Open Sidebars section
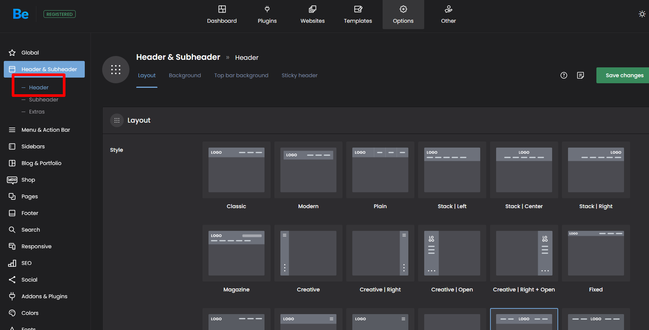Viewport: 649px width, 330px height. tap(44, 146)
